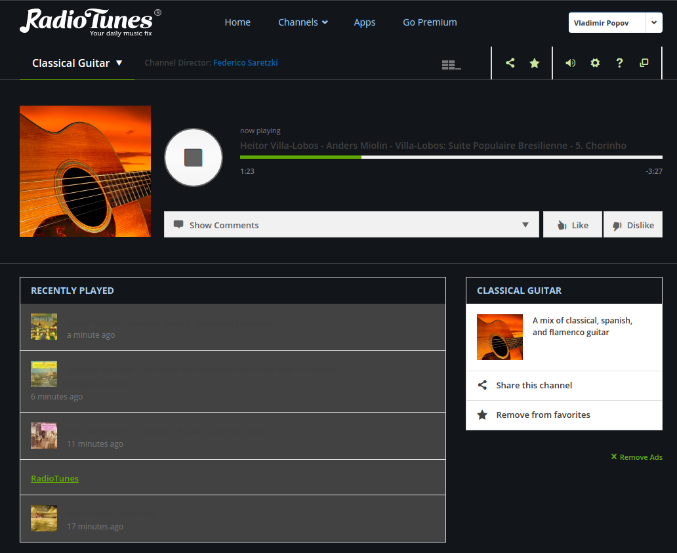Open player settings gear icon
The height and width of the screenshot is (553, 677).
(595, 63)
